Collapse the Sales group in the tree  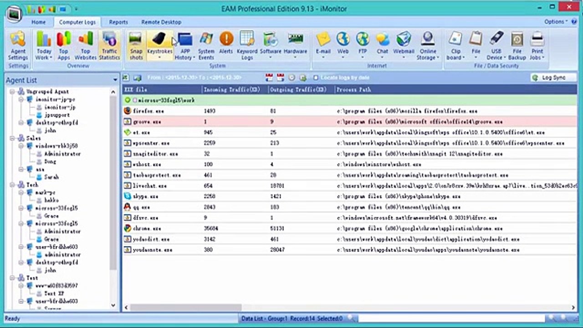point(13,138)
